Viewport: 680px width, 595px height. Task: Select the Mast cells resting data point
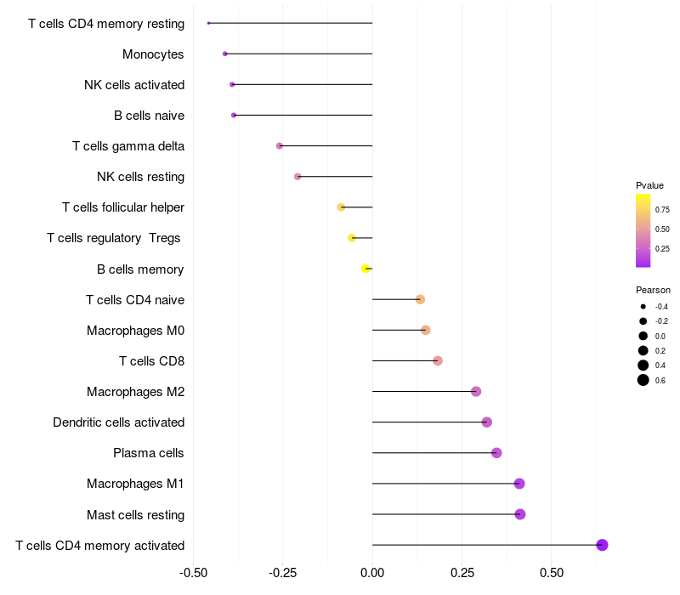(x=520, y=514)
